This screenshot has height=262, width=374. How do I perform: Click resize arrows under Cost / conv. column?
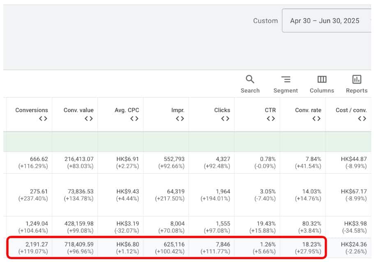pyautogui.click(x=362, y=119)
